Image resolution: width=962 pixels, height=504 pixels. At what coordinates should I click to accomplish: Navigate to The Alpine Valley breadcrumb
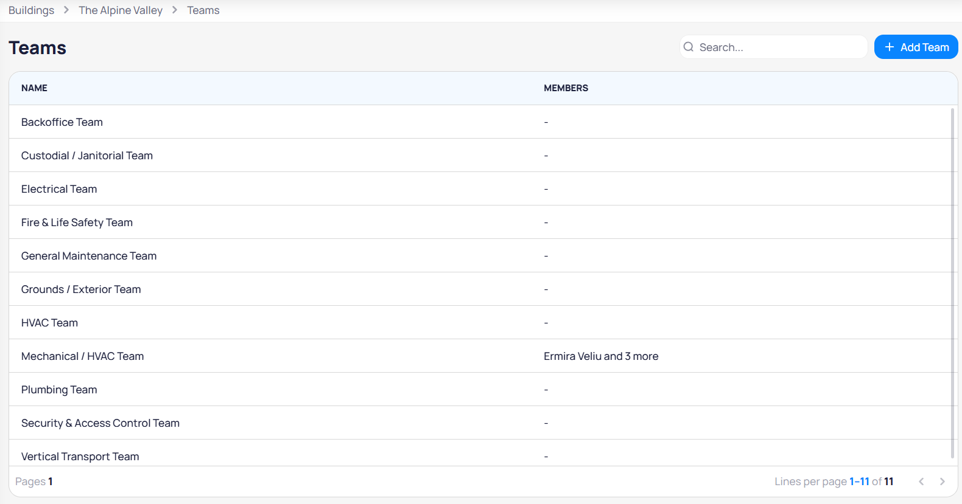pos(121,10)
